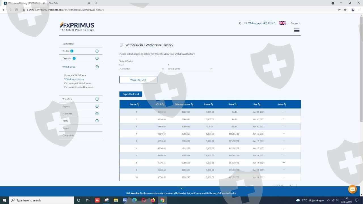Click the Profile info icon
Viewport: 363px width, 204px height.
tap(72, 51)
